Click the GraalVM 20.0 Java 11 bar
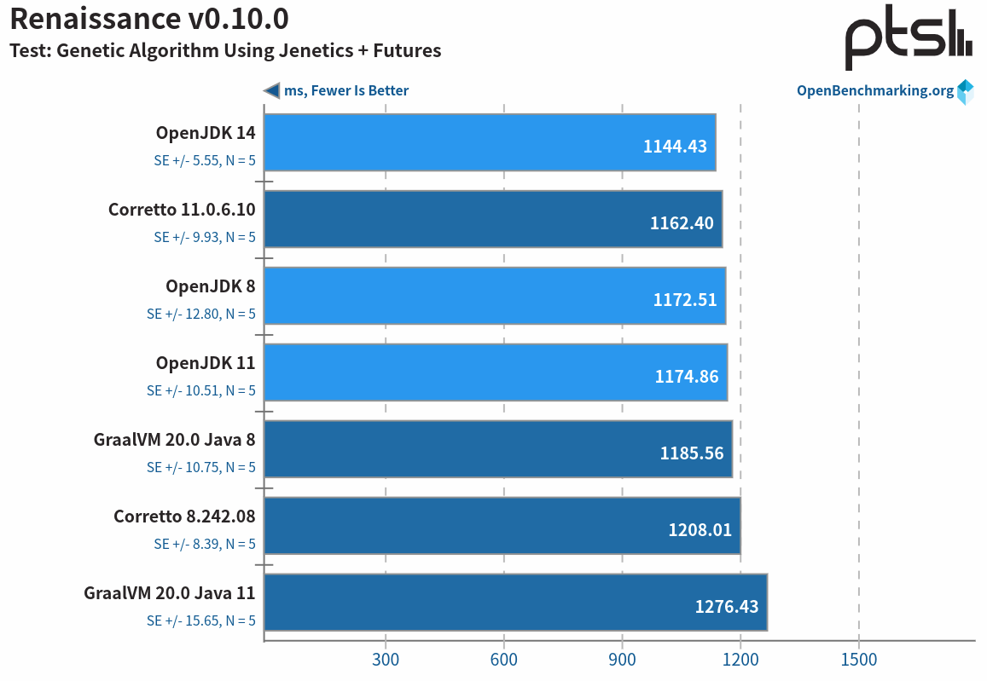The height and width of the screenshot is (681, 987). pyautogui.click(x=515, y=603)
